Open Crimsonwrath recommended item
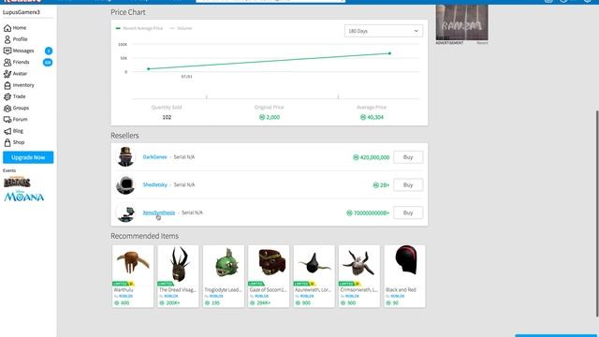The height and width of the screenshot is (337, 599). [x=359, y=276]
